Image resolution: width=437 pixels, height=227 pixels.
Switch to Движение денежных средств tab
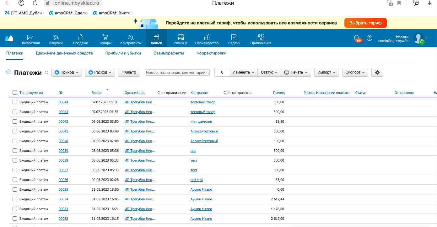pyautogui.click(x=64, y=53)
